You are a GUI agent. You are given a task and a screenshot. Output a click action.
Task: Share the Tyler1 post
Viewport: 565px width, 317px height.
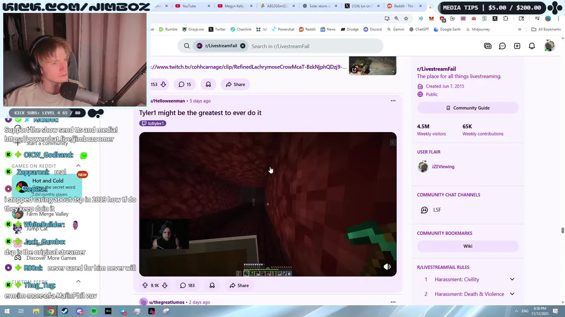(239, 285)
